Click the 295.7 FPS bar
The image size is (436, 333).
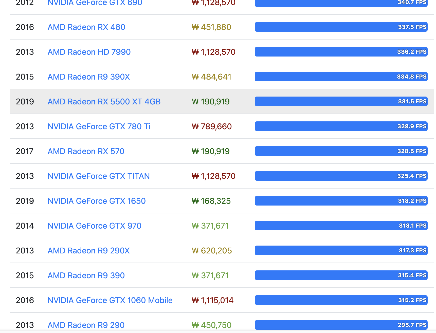tap(341, 325)
